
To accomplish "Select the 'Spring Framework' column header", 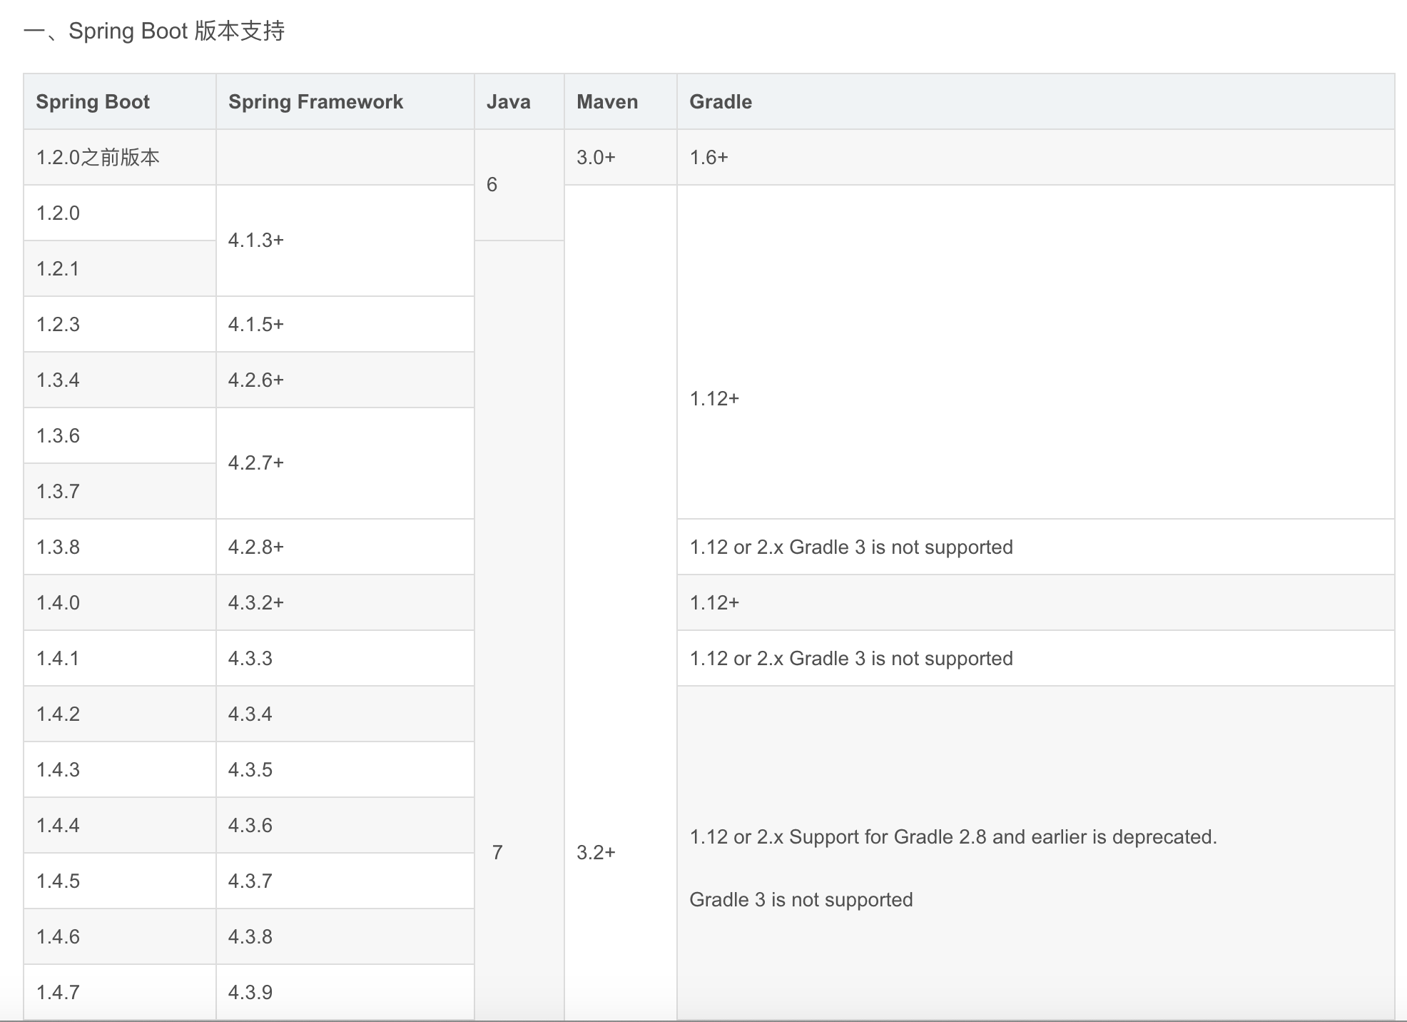I will click(x=345, y=101).
